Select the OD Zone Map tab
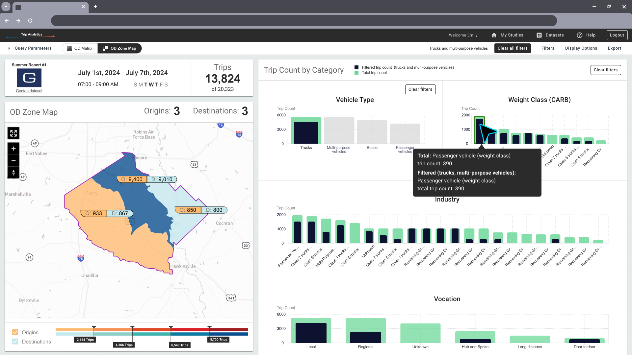 tap(119, 48)
